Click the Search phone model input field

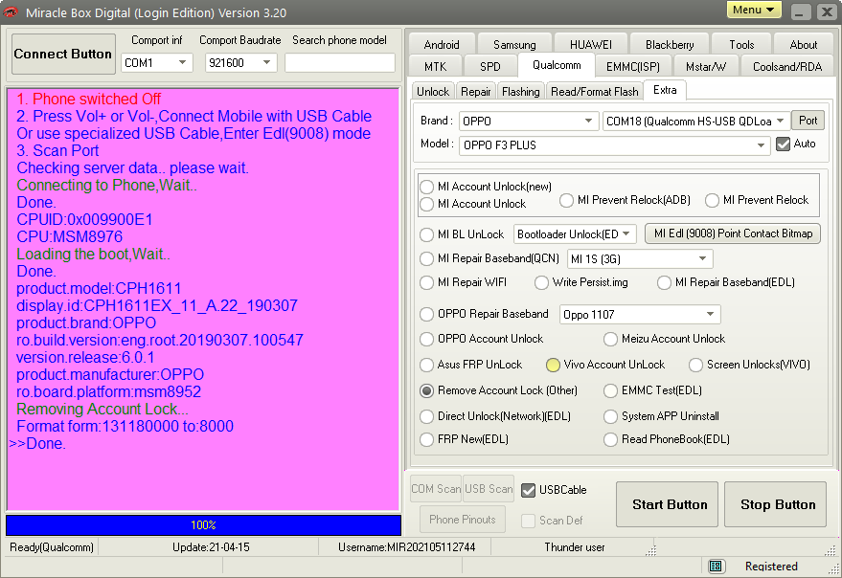pos(339,63)
